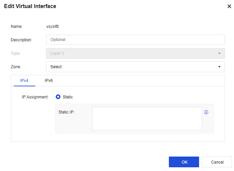This screenshot has height=171, width=234.
Task: Click inside the Static IP text area
Action: click(147, 119)
